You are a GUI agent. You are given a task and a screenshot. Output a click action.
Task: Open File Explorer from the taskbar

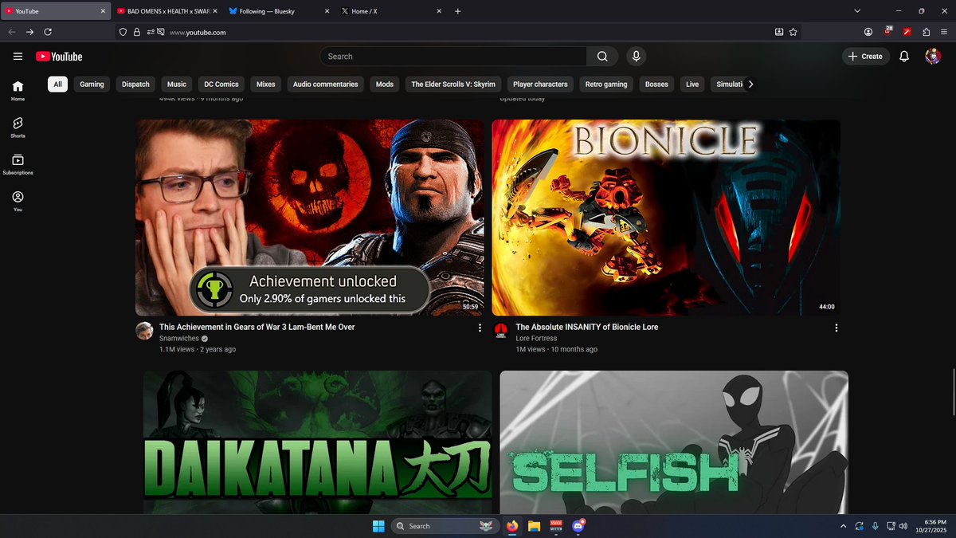[x=534, y=526]
